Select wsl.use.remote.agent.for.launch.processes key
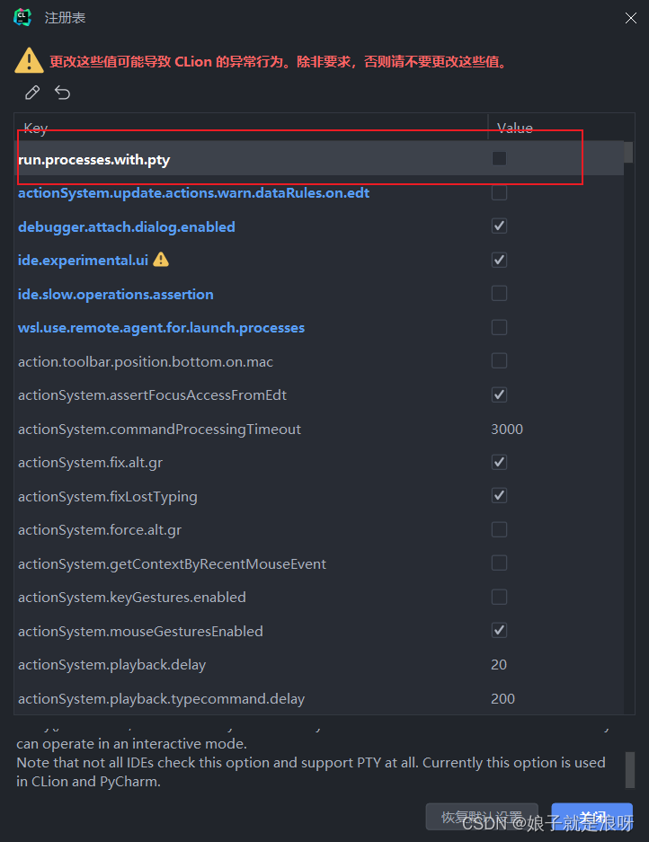649x842 pixels. point(161,328)
